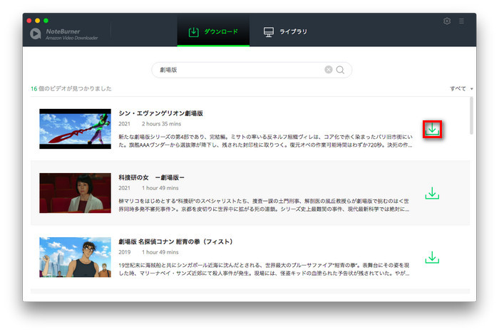Viewport: 499px width, 334px height.
Task: Click 科捜研の女 duration 1 hour 49 mins
Action: (x=160, y=188)
